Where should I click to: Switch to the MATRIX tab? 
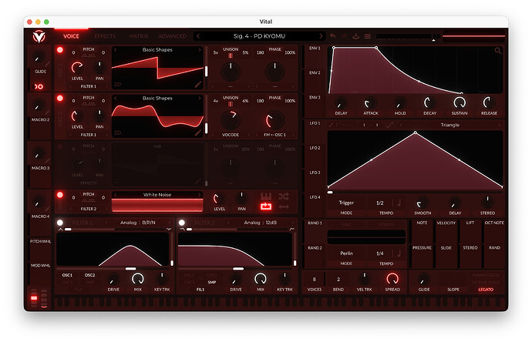[x=139, y=36]
